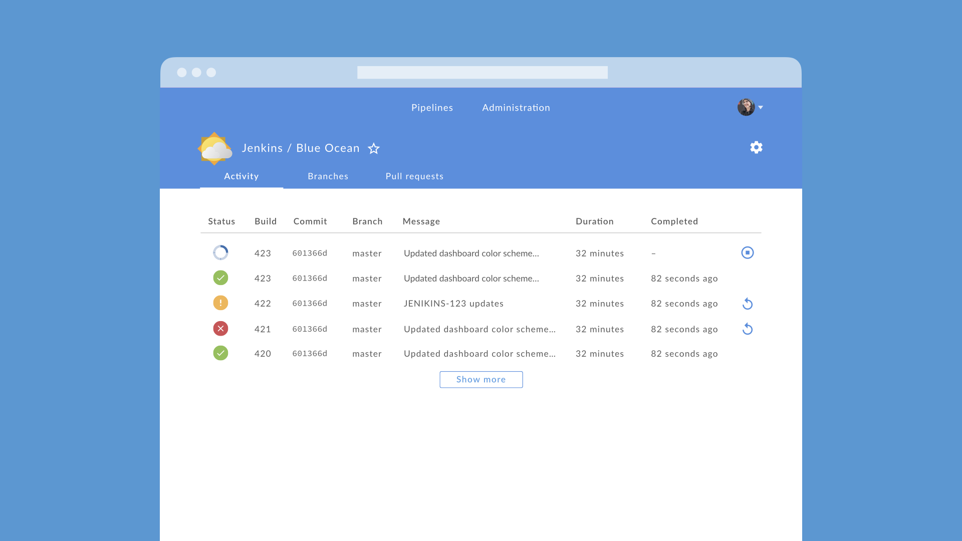Click green success icon of build 420
Screen dimensions: 962x541
[x=220, y=353]
